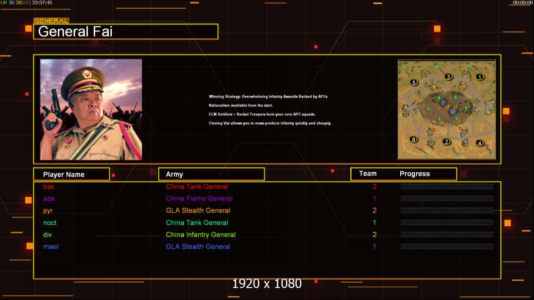Click pyr's loading progress bar
The height and width of the screenshot is (300, 534).
click(x=447, y=210)
